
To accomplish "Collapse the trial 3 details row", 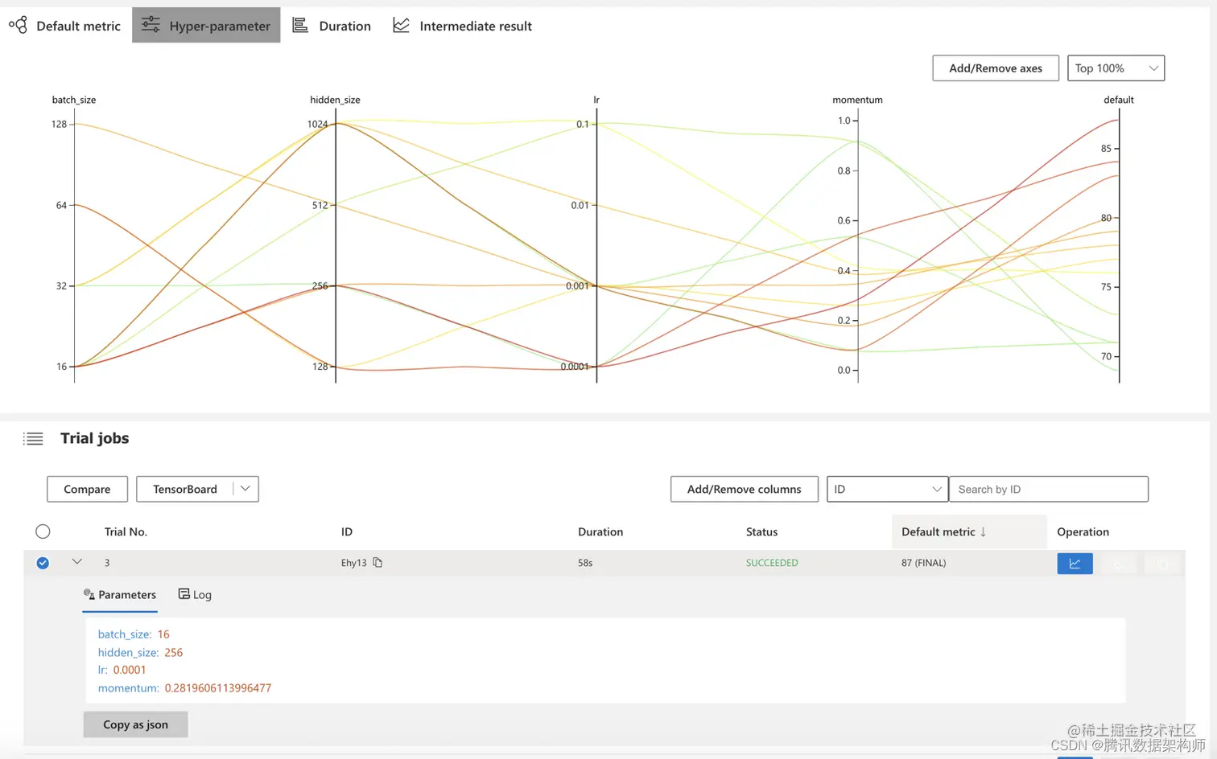I will tap(77, 562).
